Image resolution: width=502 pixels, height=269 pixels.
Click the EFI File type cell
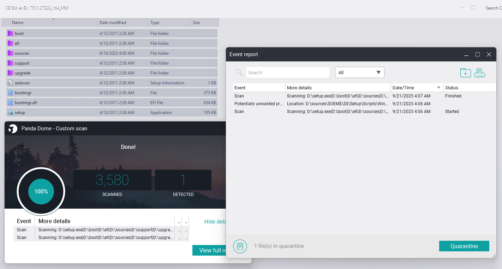point(157,103)
